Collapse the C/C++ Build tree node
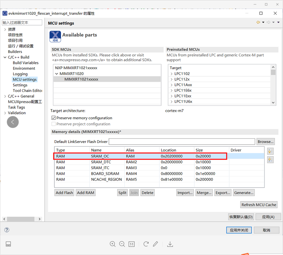This screenshot has height=255, width=283. [x=5, y=57]
